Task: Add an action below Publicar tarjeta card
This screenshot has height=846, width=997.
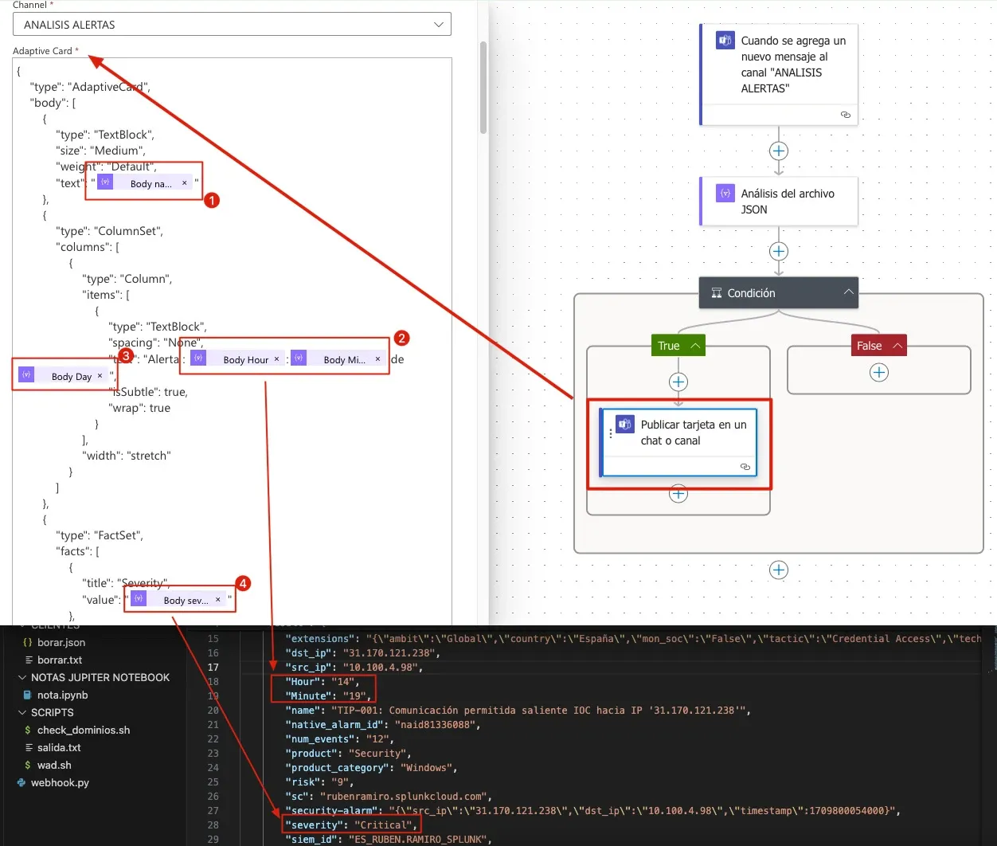Action: coord(678,494)
